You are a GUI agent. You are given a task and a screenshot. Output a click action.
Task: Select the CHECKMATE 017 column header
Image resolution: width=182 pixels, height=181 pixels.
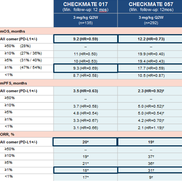click(x=86, y=7)
